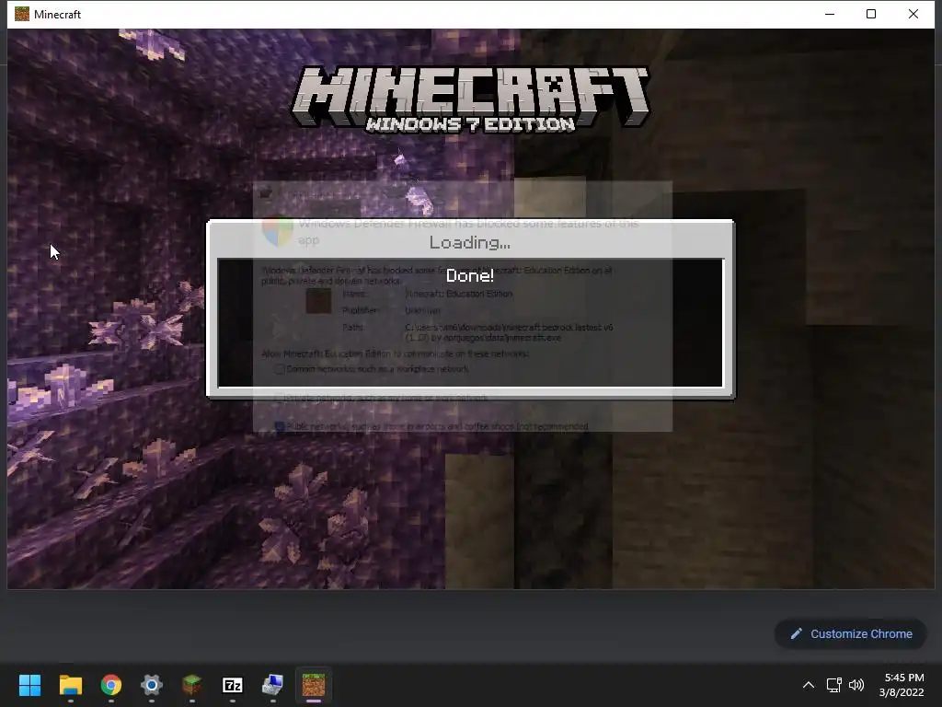
Task: Click the "Loading..." dialog heading
Action: pos(470,243)
